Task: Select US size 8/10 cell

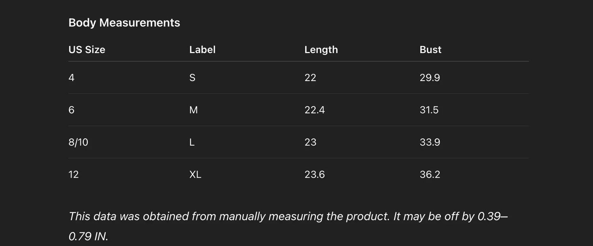Action: [78, 142]
